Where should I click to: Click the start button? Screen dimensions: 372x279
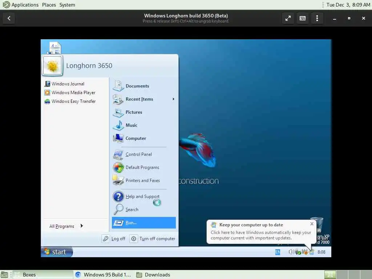coord(56,252)
